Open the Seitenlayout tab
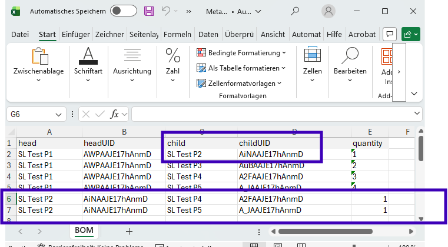Screen dimensions: 448x247 144,35
